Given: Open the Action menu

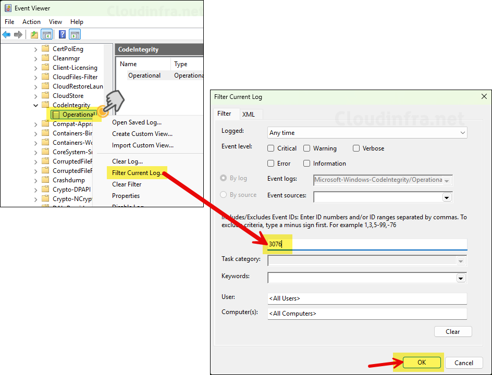Looking at the screenshot, I should click(x=31, y=22).
